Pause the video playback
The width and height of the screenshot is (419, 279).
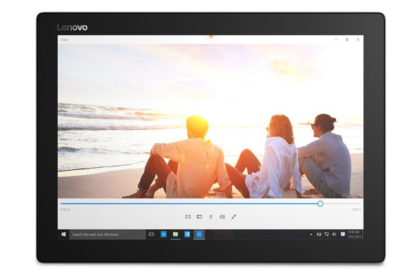tap(210, 217)
